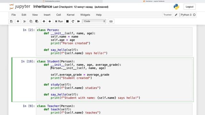
Task: Open the File menu
Action: pyautogui.click(x=13, y=15)
